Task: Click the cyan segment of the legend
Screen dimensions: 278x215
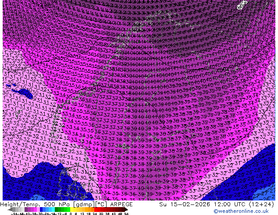Action: 53,209
